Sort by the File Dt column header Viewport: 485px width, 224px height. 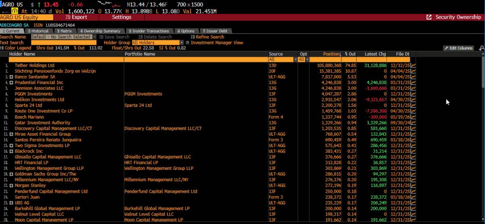pyautogui.click(x=403, y=54)
